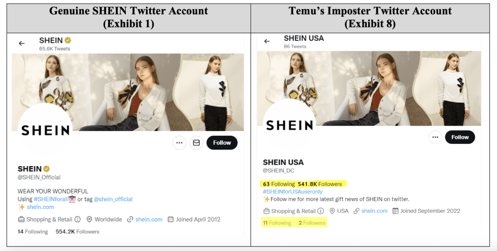This screenshot has height=251, width=497.
Task: Open more options on genuine SHEIN profile
Action: [179, 143]
